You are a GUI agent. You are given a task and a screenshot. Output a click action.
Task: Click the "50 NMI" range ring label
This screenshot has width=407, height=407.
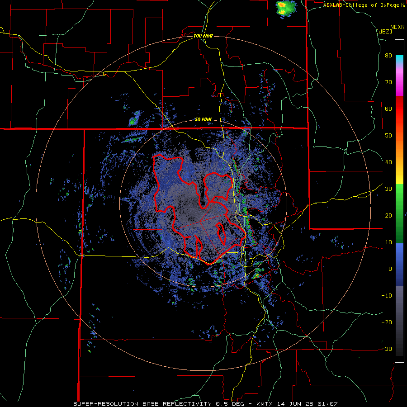203,120
